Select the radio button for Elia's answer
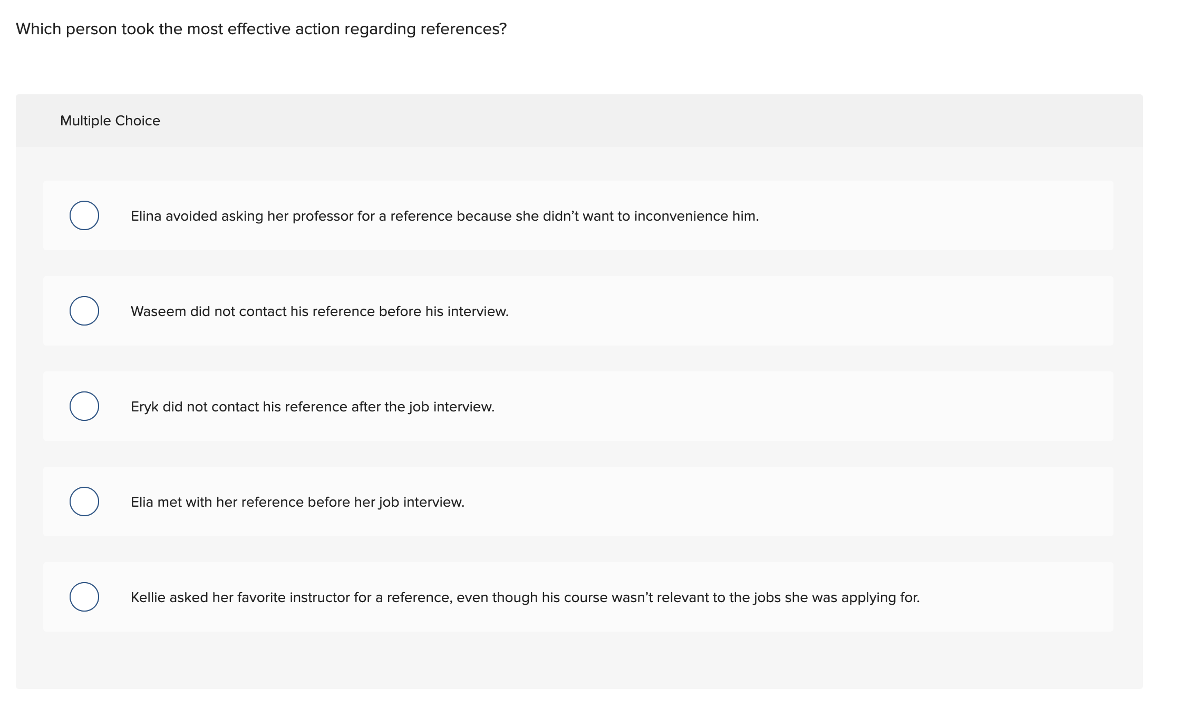Viewport: 1201px width, 708px height. pyautogui.click(x=84, y=501)
